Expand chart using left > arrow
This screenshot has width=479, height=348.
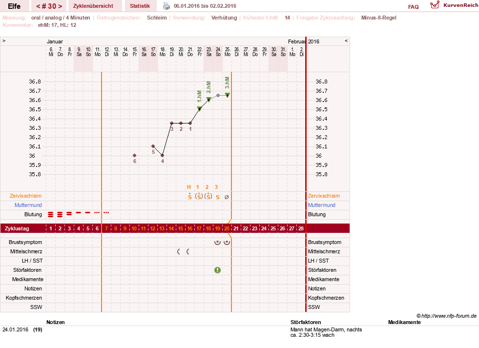4,41
